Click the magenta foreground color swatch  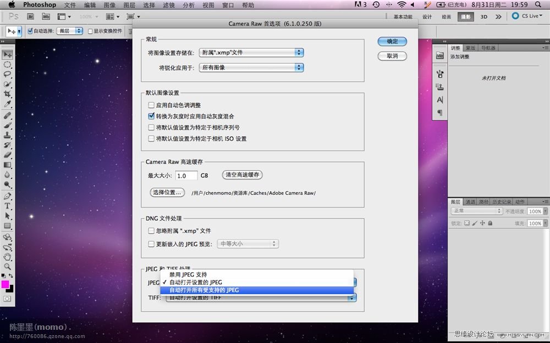coord(5,284)
